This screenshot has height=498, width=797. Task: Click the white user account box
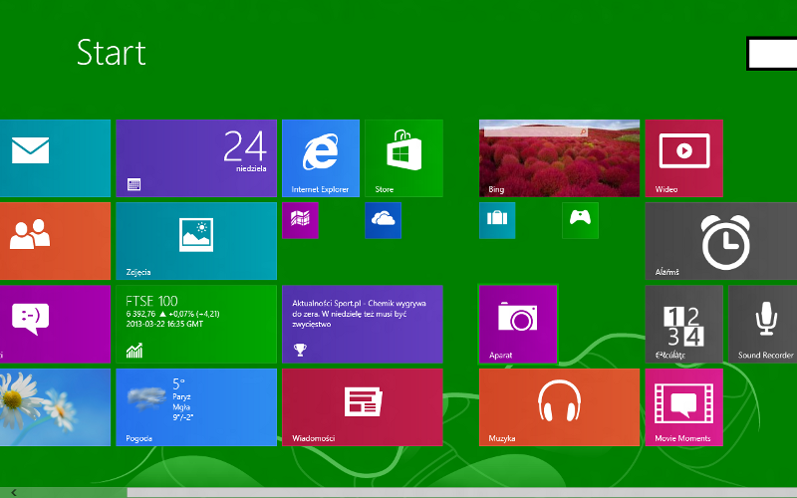point(772,54)
